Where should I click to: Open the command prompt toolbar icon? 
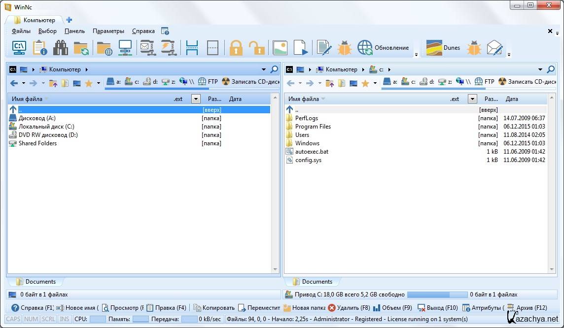point(19,48)
